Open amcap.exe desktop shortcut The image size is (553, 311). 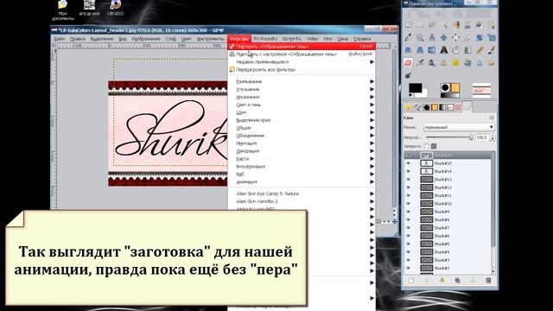tap(89, 8)
